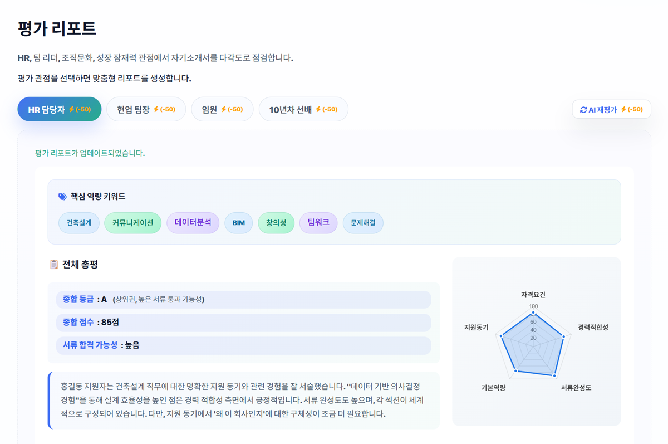The image size is (668, 444).
Task: Click the 문제해결 keyword chip
Action: 363,223
